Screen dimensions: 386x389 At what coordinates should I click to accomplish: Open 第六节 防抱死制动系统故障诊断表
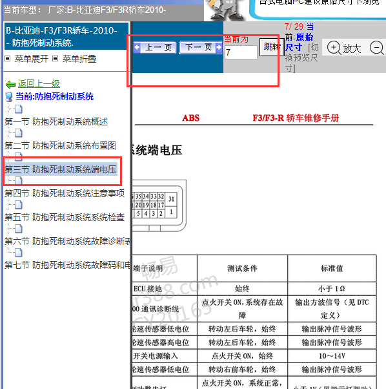[x=67, y=241]
